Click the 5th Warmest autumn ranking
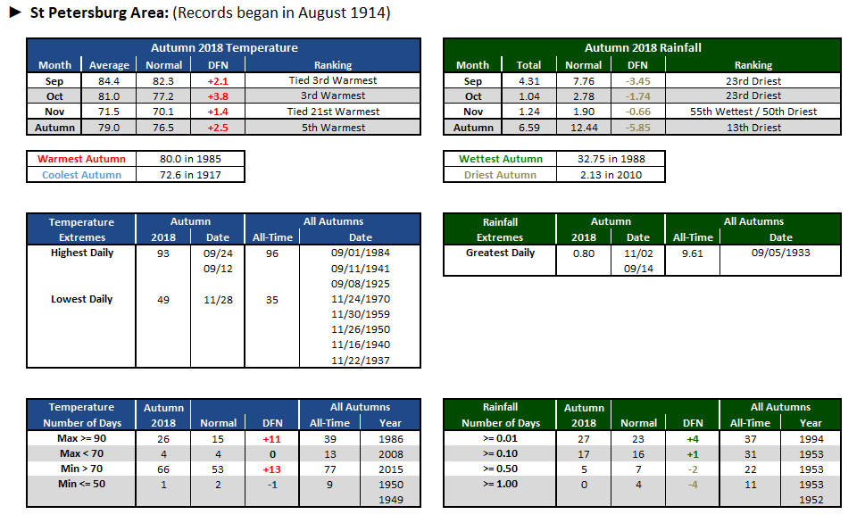The width and height of the screenshot is (865, 523). pos(333,128)
